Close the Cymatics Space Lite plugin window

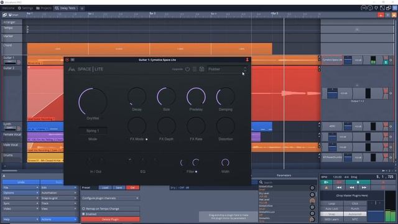tap(67, 60)
